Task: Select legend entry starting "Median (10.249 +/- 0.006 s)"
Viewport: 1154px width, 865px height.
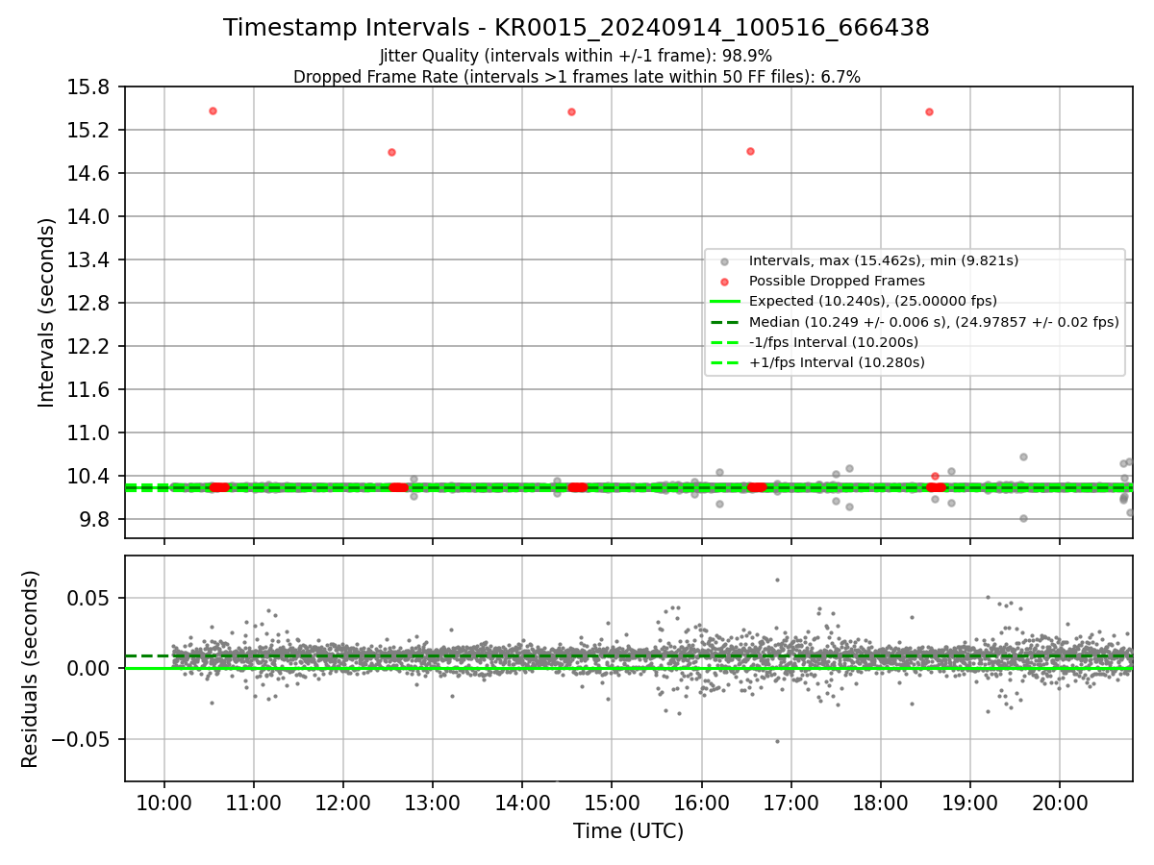Action: coord(934,322)
